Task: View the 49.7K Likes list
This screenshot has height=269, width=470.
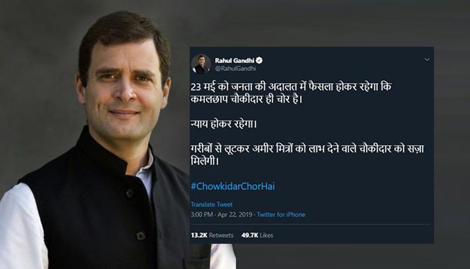Action: point(257,235)
